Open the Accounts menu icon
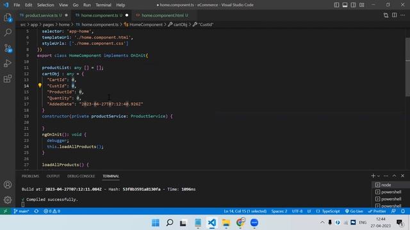Image resolution: width=410 pixels, height=230 pixels. point(8,185)
